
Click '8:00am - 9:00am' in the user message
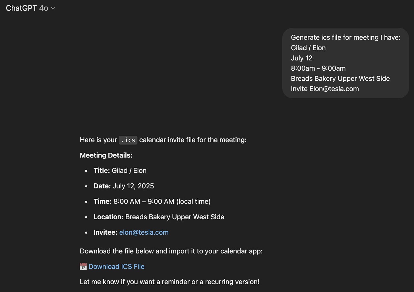[x=318, y=68]
